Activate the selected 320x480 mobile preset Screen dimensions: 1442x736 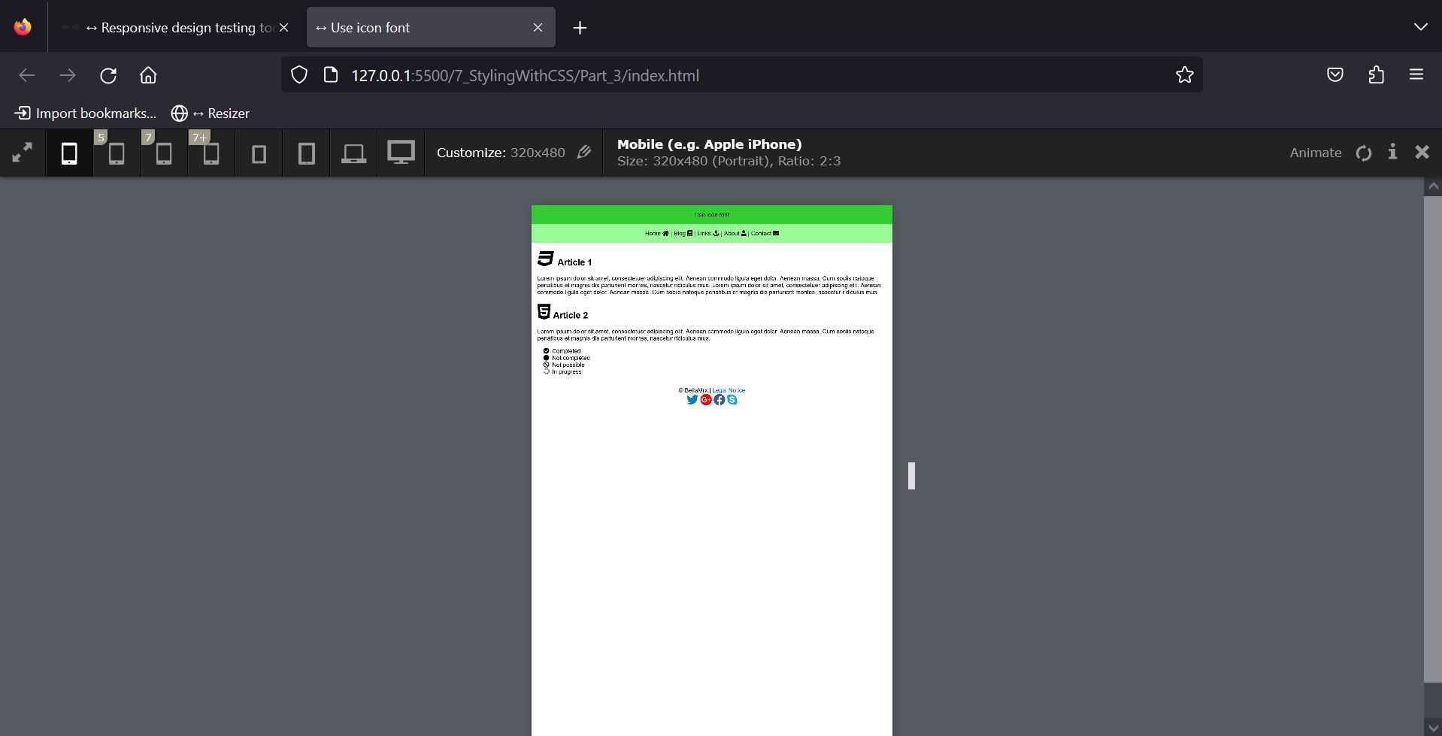pyautogui.click(x=69, y=153)
